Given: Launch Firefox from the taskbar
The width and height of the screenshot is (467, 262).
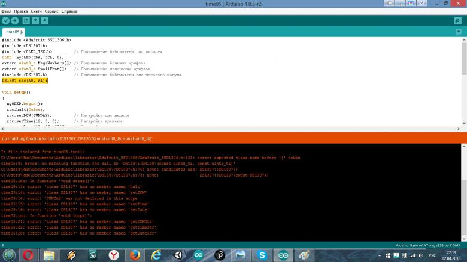Looking at the screenshot, I should [x=135, y=255].
